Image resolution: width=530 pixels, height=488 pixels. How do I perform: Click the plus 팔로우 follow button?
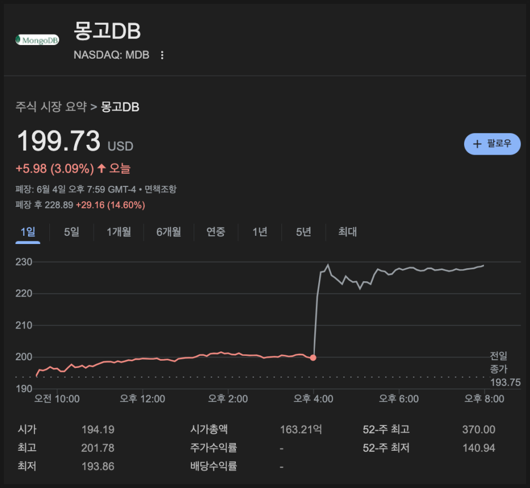492,144
